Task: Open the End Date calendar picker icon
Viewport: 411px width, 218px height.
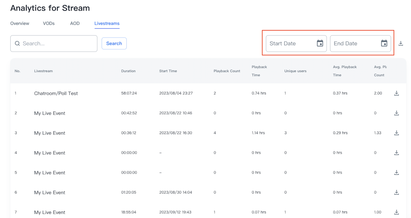Action: click(384, 43)
